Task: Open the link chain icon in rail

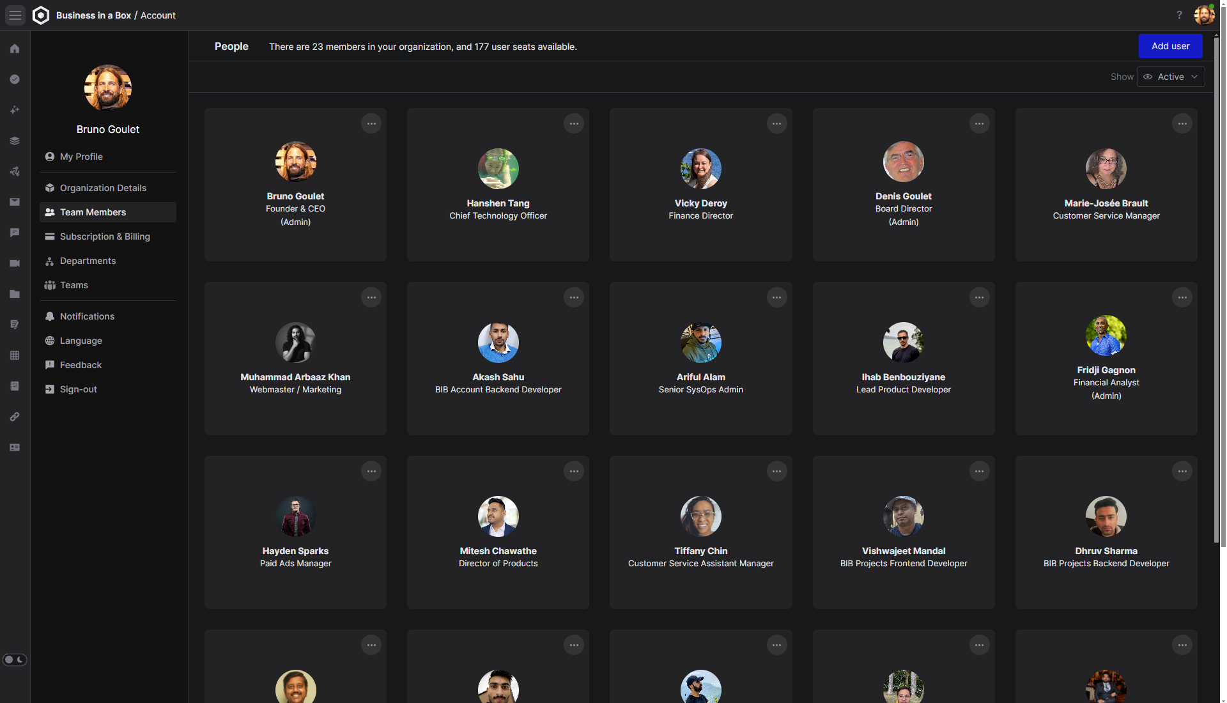Action: coord(15,417)
